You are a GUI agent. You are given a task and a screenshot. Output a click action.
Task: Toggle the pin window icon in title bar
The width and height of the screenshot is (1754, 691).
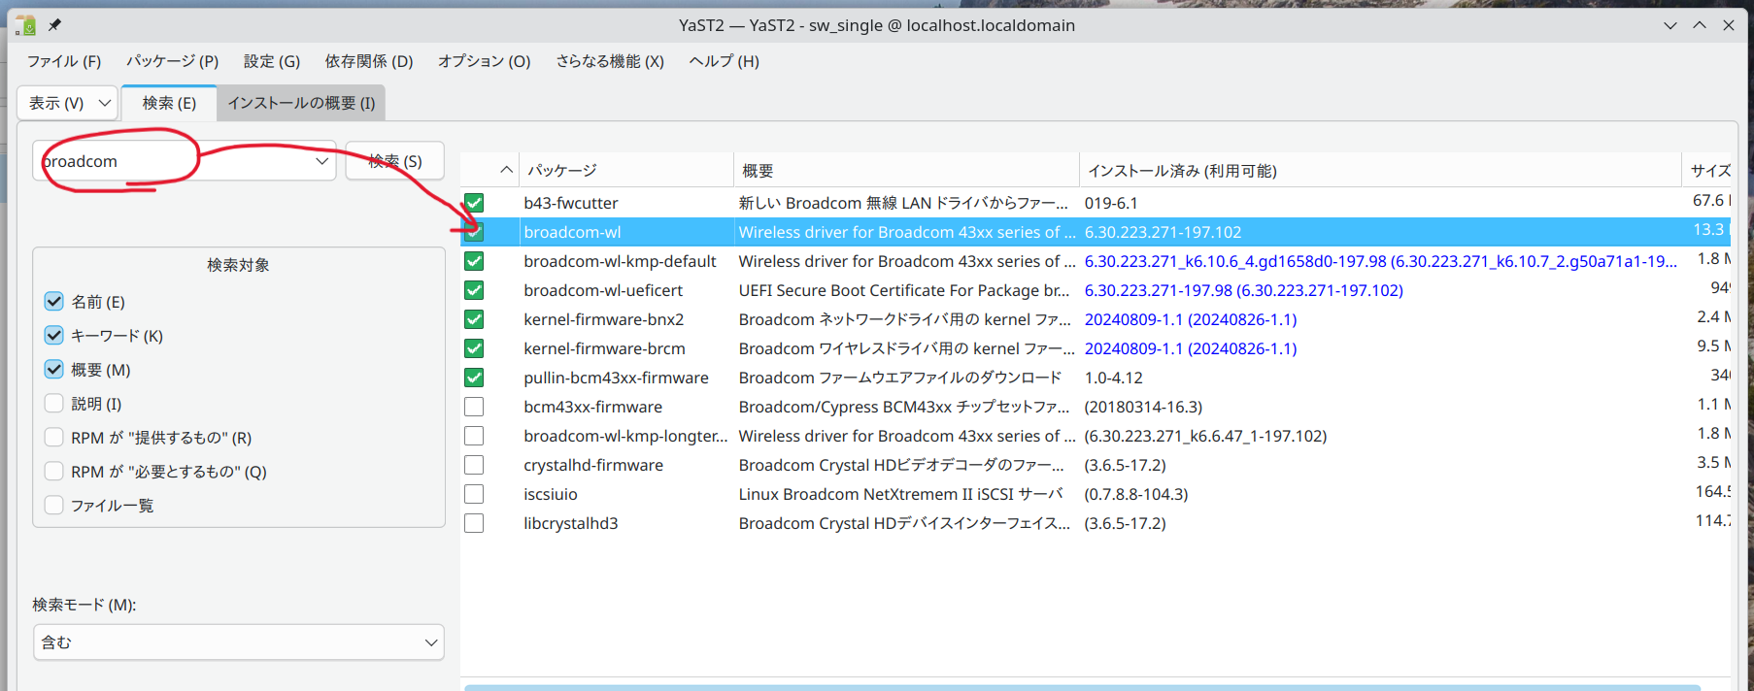coord(55,25)
